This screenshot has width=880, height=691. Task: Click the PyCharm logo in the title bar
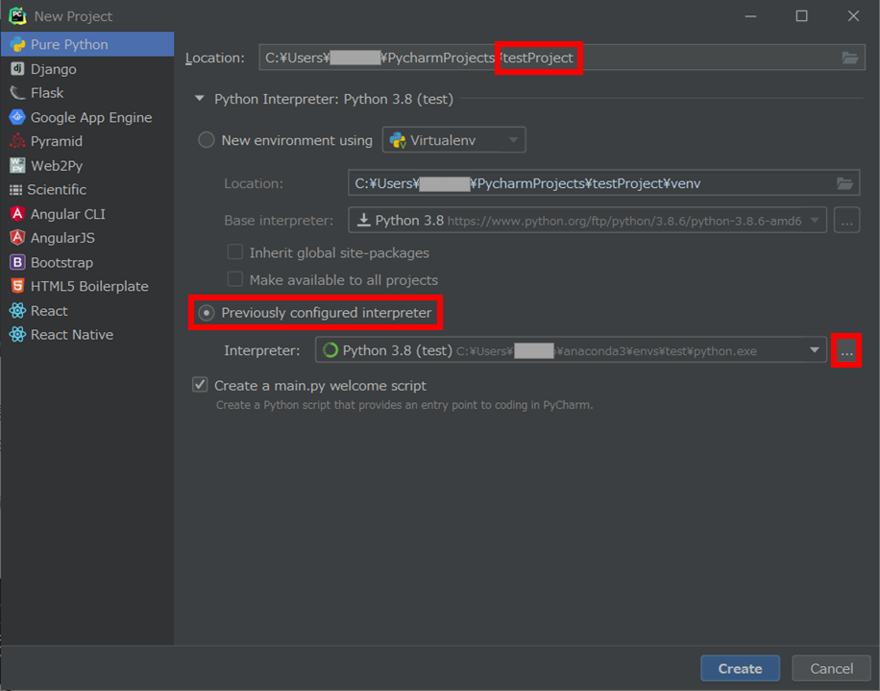tap(17, 16)
